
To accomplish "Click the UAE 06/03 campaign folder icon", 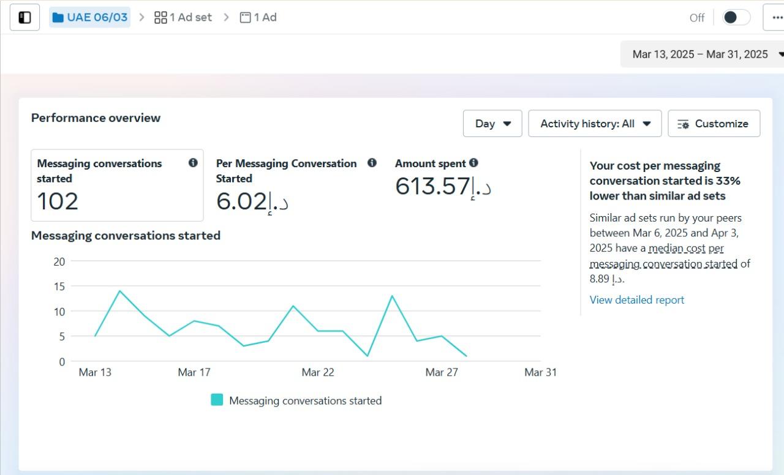I will [x=58, y=17].
